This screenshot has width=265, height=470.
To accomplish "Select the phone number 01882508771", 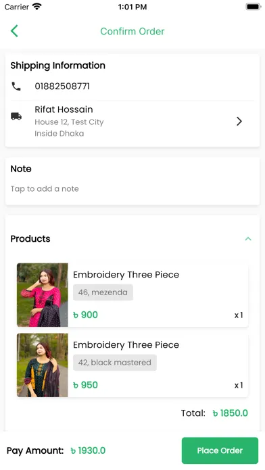I will (x=62, y=86).
